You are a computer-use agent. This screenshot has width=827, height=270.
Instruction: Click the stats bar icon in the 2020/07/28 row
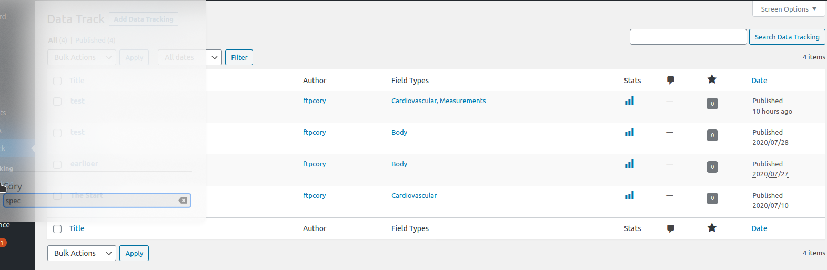(x=629, y=132)
